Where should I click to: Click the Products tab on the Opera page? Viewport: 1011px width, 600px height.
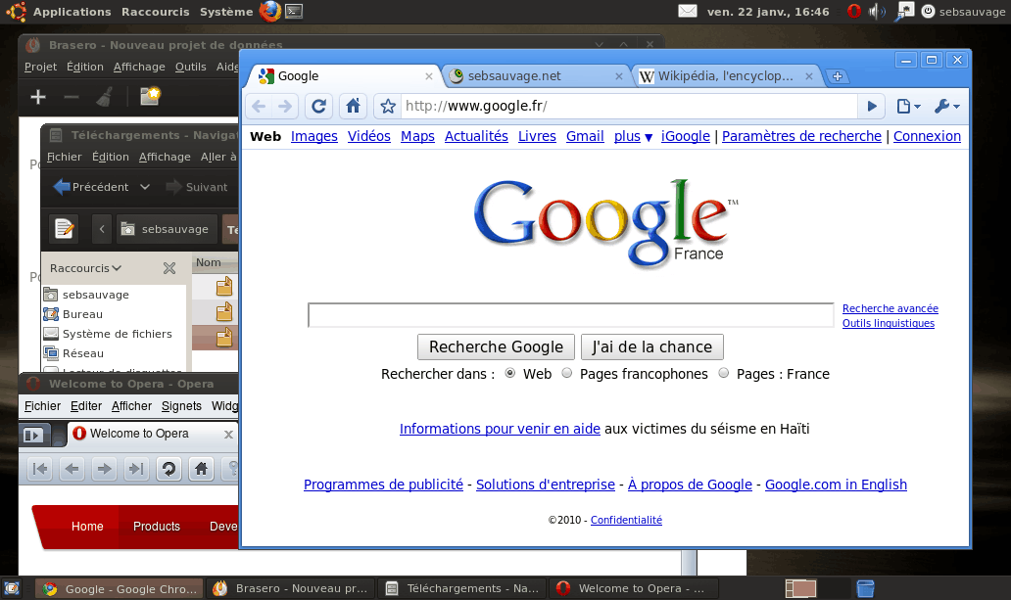[x=157, y=527]
